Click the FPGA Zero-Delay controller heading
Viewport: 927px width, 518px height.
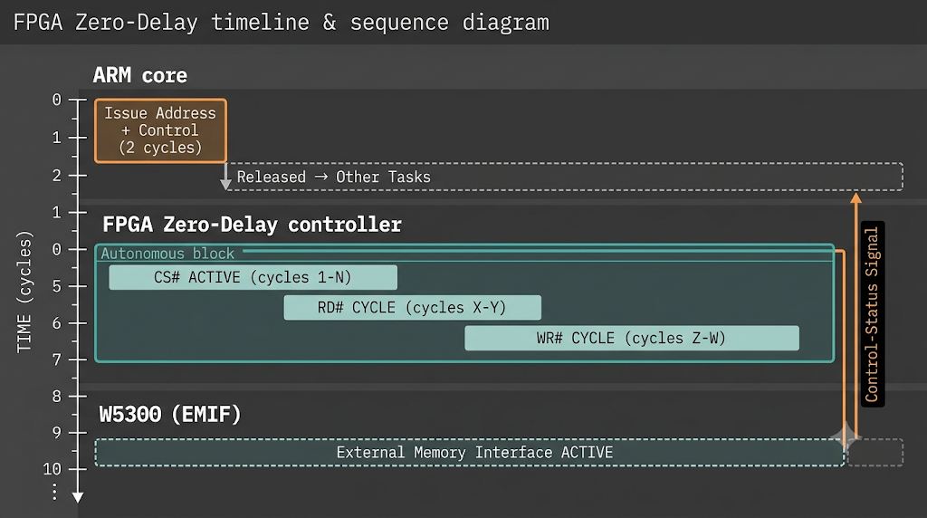252,225
